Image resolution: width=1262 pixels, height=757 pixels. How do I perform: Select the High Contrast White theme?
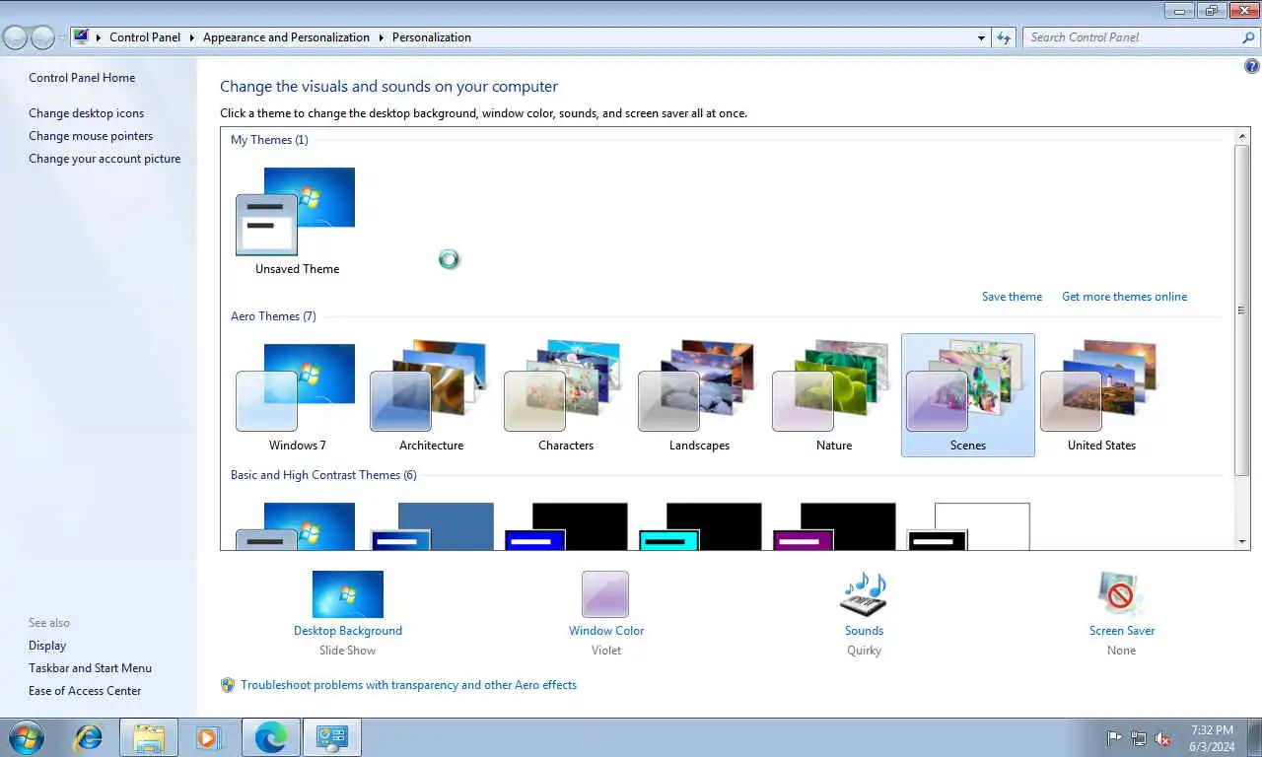pyautogui.click(x=967, y=526)
